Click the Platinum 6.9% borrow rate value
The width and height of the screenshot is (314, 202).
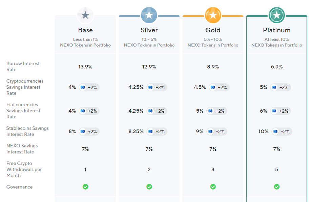pos(276,67)
